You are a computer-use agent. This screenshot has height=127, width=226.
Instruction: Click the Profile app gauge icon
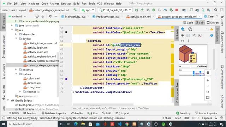[x=165, y=10]
